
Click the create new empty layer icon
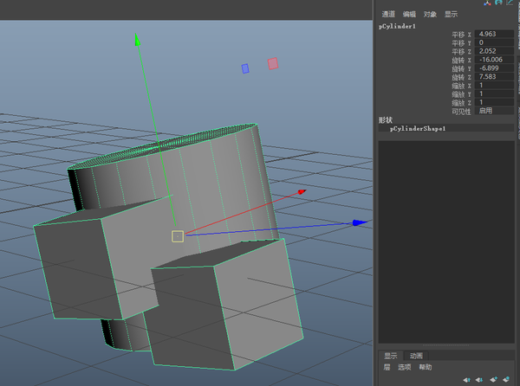[492, 379]
